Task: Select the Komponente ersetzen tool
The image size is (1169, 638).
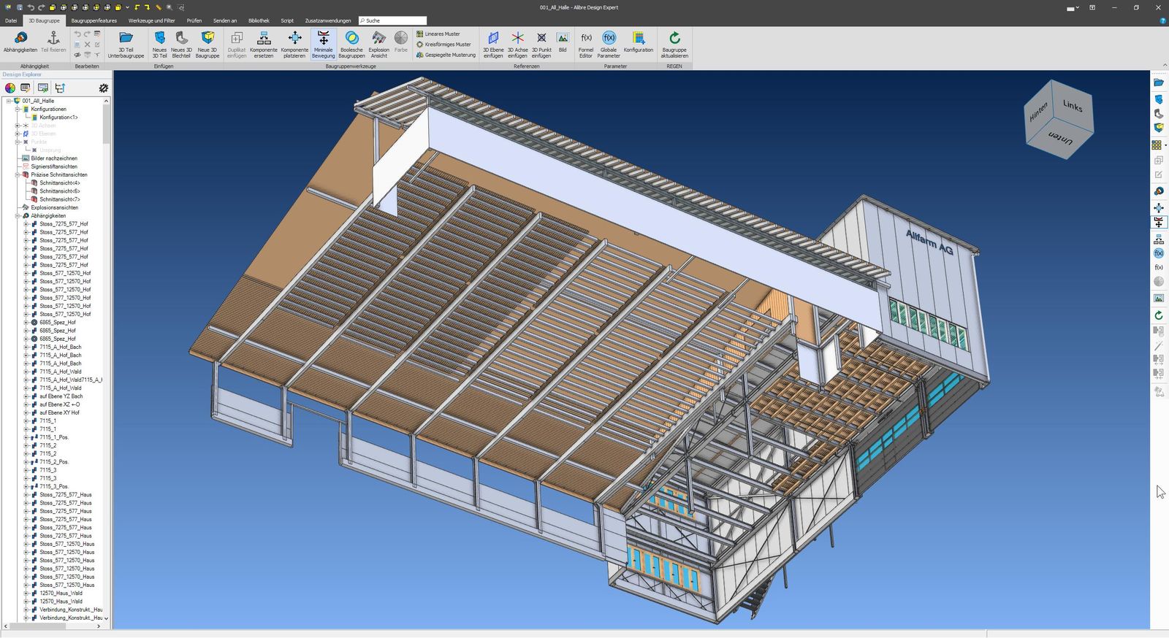Action: pyautogui.click(x=264, y=44)
